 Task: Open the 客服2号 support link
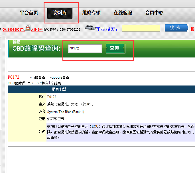pyautogui.click(x=36, y=29)
